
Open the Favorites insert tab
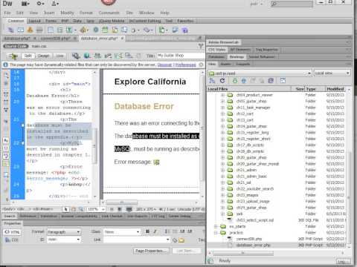point(185,21)
